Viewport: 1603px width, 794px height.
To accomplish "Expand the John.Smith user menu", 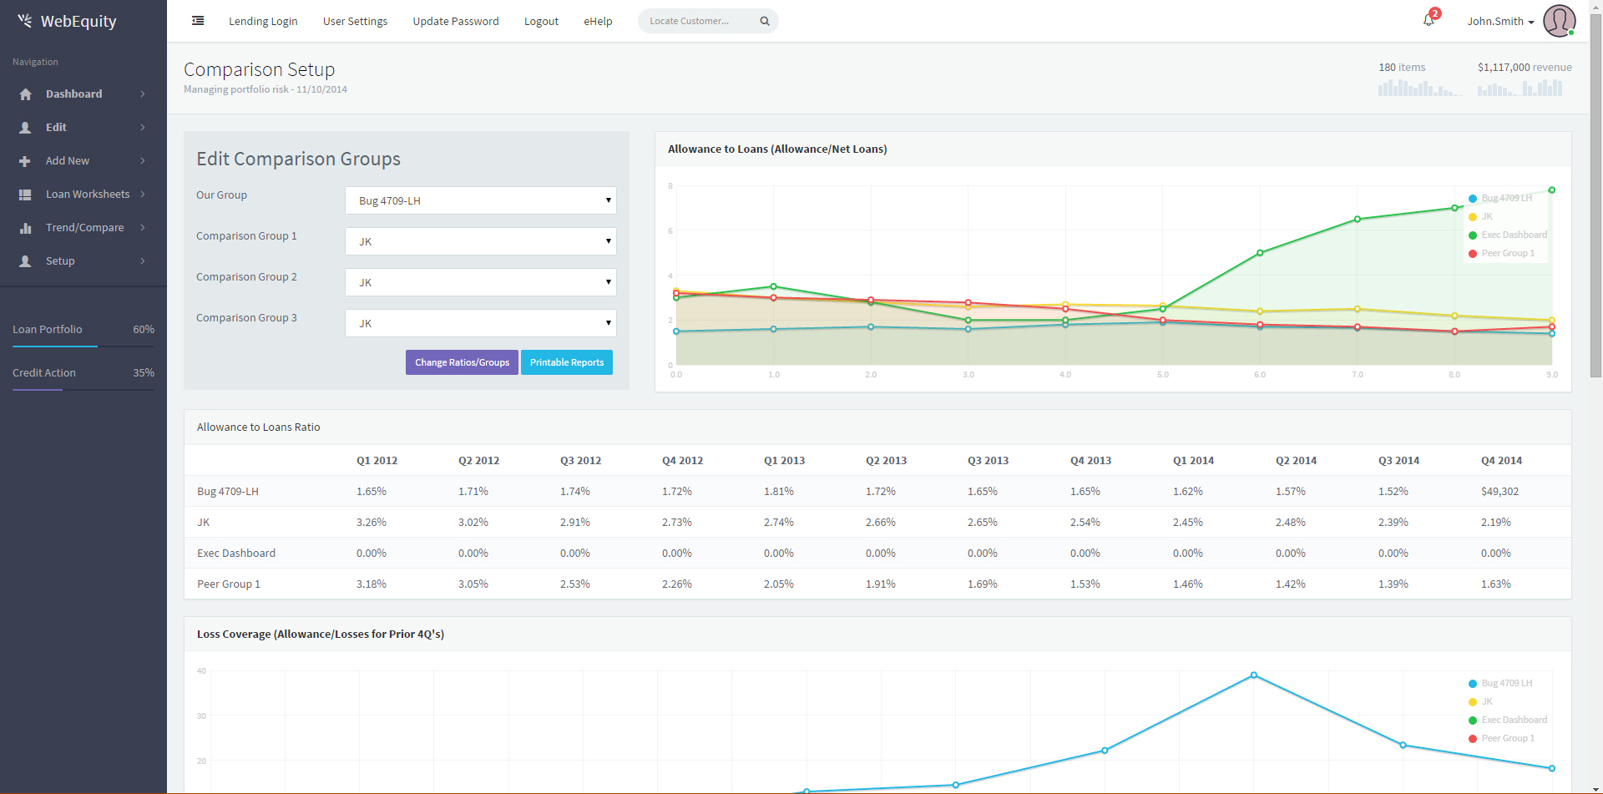I will 1500,22.
